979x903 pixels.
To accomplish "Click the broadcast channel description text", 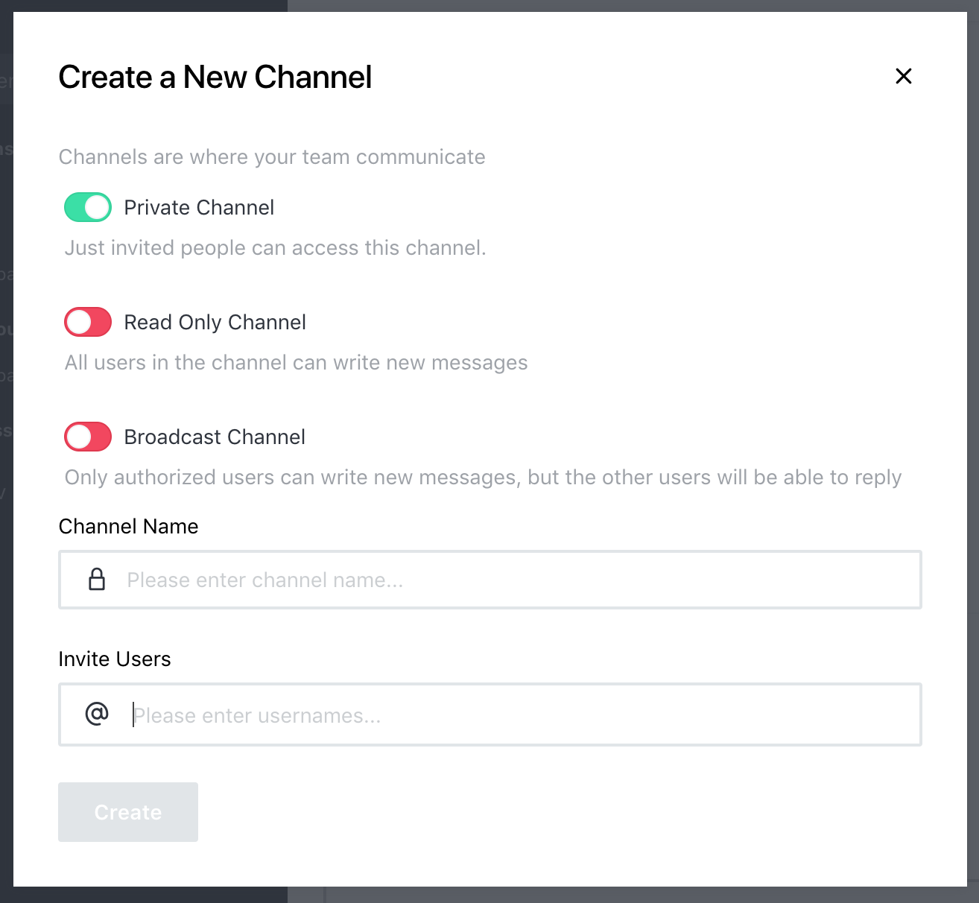I will click(483, 477).
